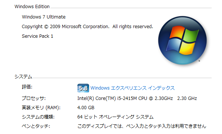Image resolution: width=222 pixels, height=134 pixels.
Task: Click the システムの種類 label
Action: (38, 117)
